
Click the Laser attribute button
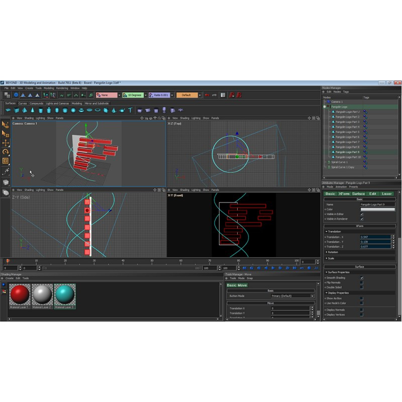[386, 193]
